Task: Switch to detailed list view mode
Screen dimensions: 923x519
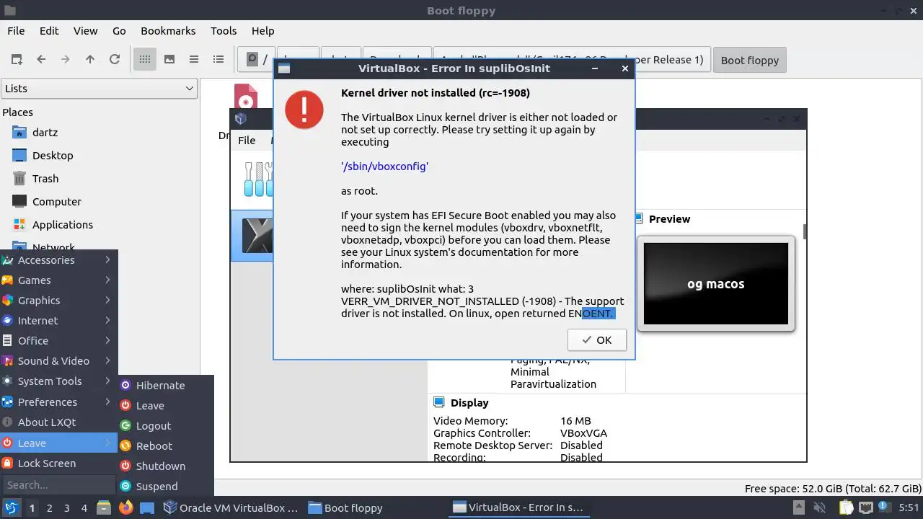Action: point(218,60)
